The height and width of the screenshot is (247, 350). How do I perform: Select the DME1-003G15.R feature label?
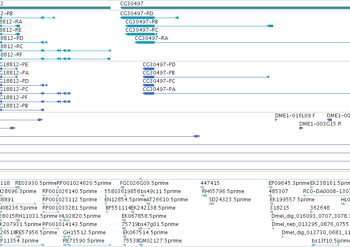coord(320,124)
